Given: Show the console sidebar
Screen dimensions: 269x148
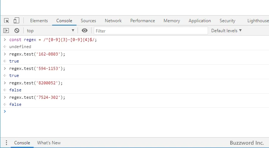Looking at the screenshot, I should tap(6, 31).
